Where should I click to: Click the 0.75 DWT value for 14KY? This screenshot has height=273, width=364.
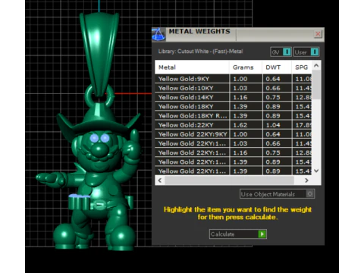coord(277,97)
